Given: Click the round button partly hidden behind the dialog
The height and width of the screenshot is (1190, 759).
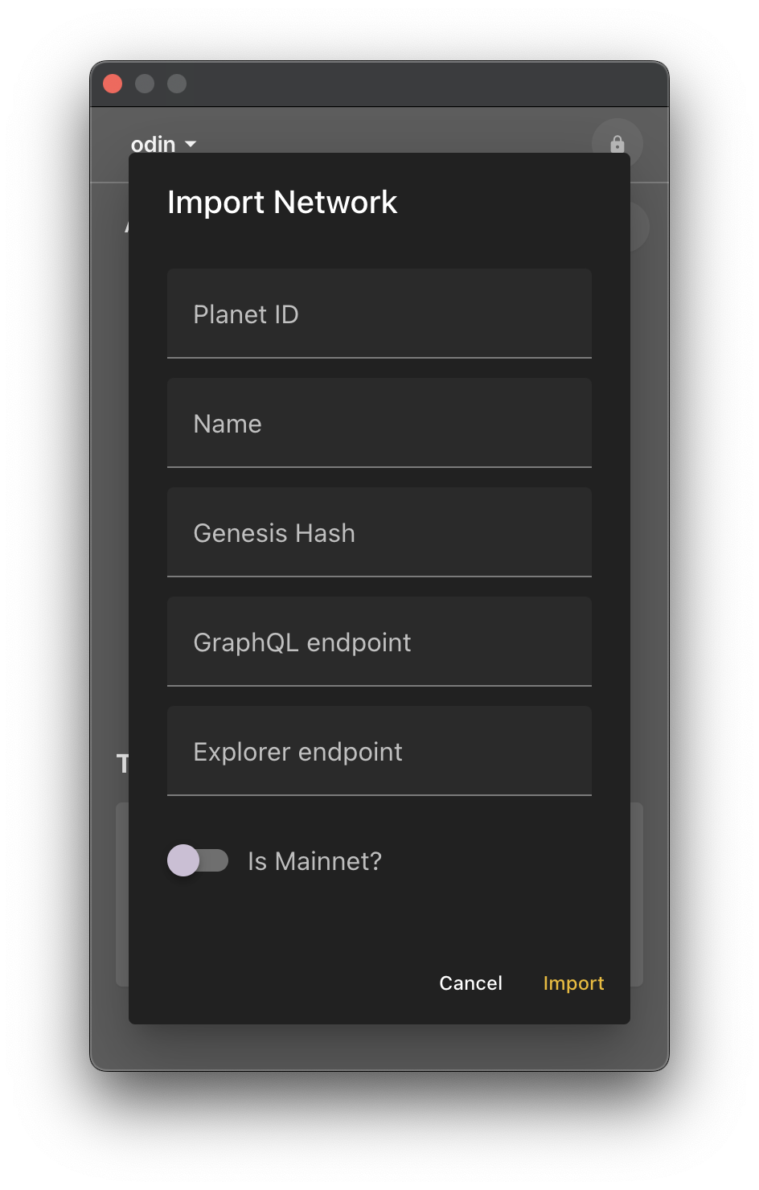Looking at the screenshot, I should 639,227.
